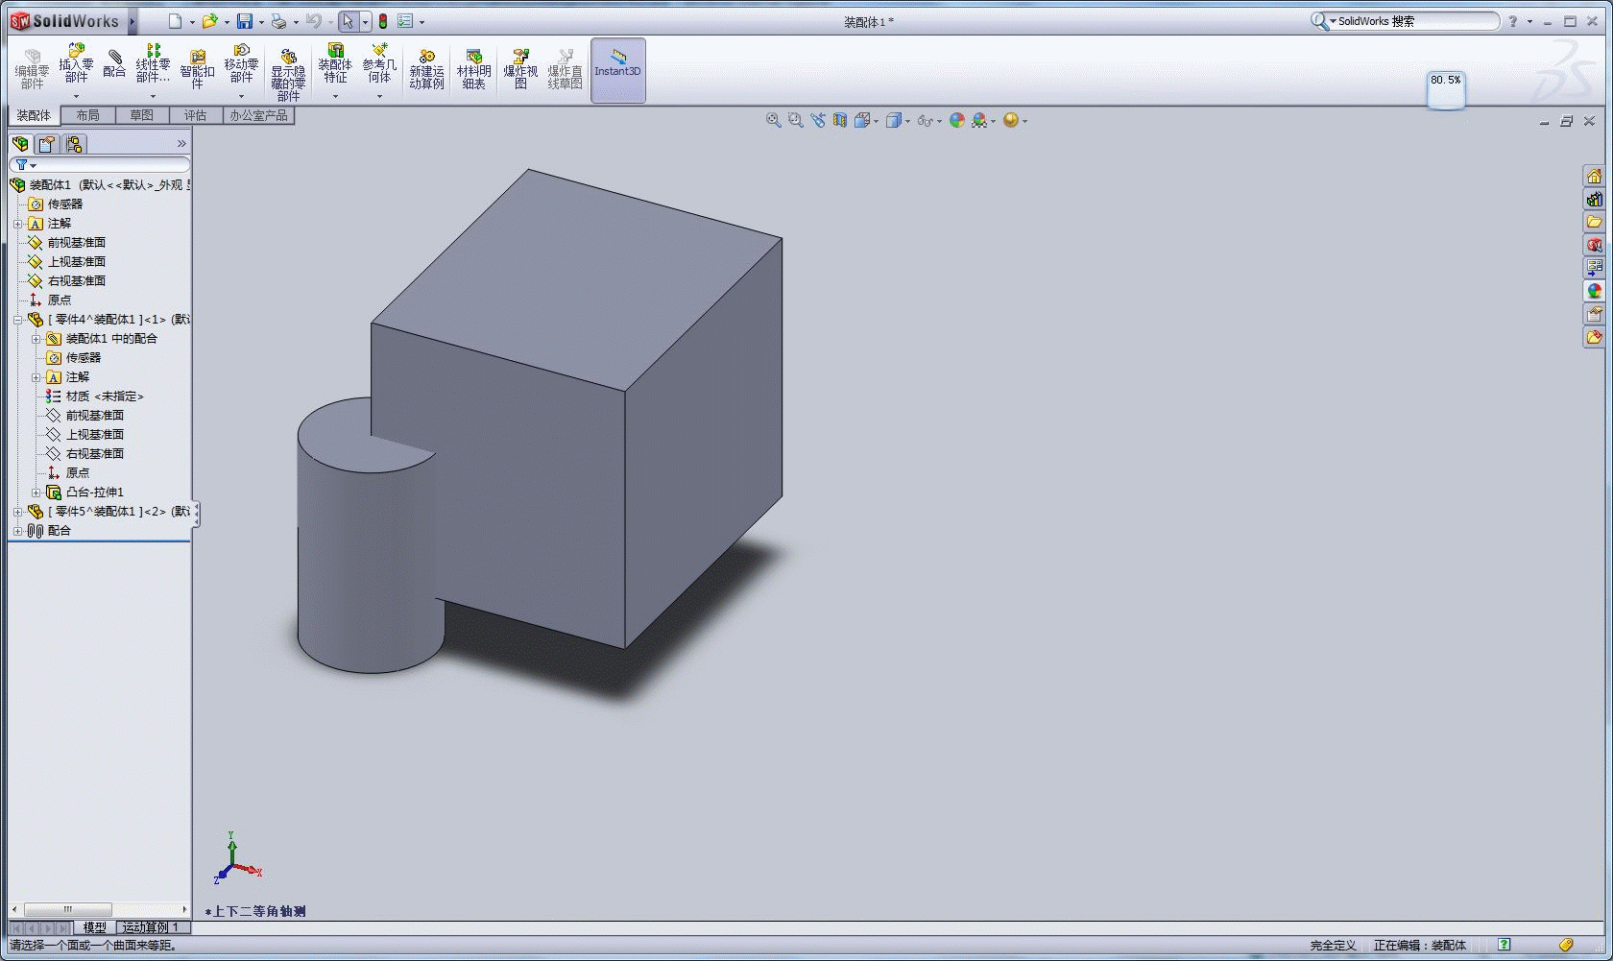Toggle the Instant3D button
This screenshot has height=961, width=1613.
coord(617,70)
